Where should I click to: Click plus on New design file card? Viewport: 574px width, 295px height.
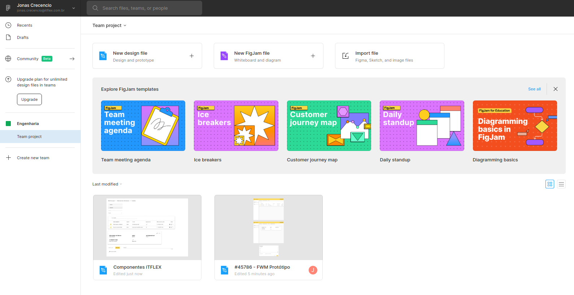pyautogui.click(x=192, y=56)
